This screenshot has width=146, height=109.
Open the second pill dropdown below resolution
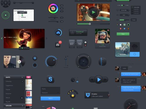pos(124,15)
